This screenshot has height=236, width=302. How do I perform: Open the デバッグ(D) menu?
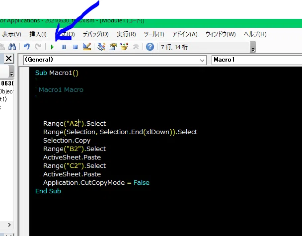(96, 34)
